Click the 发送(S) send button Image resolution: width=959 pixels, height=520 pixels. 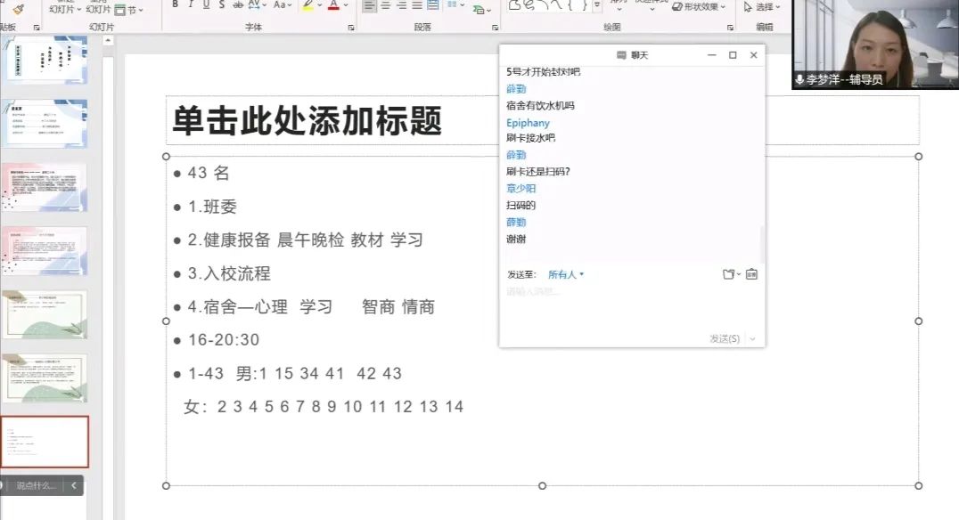[x=725, y=339]
